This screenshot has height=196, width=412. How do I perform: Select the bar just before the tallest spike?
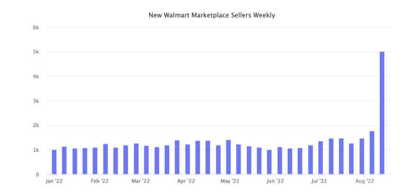tap(372, 152)
